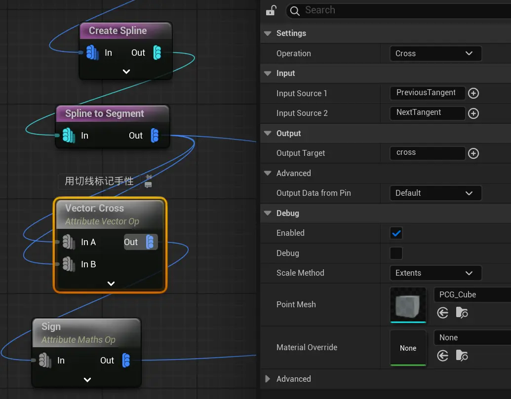Open the Scale Method Extents dropdown
The width and height of the screenshot is (511, 399).
pyautogui.click(x=434, y=273)
